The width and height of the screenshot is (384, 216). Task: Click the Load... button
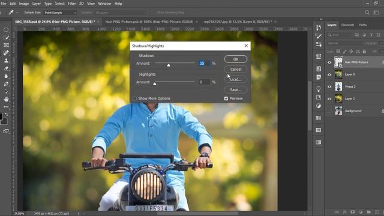coord(236,79)
